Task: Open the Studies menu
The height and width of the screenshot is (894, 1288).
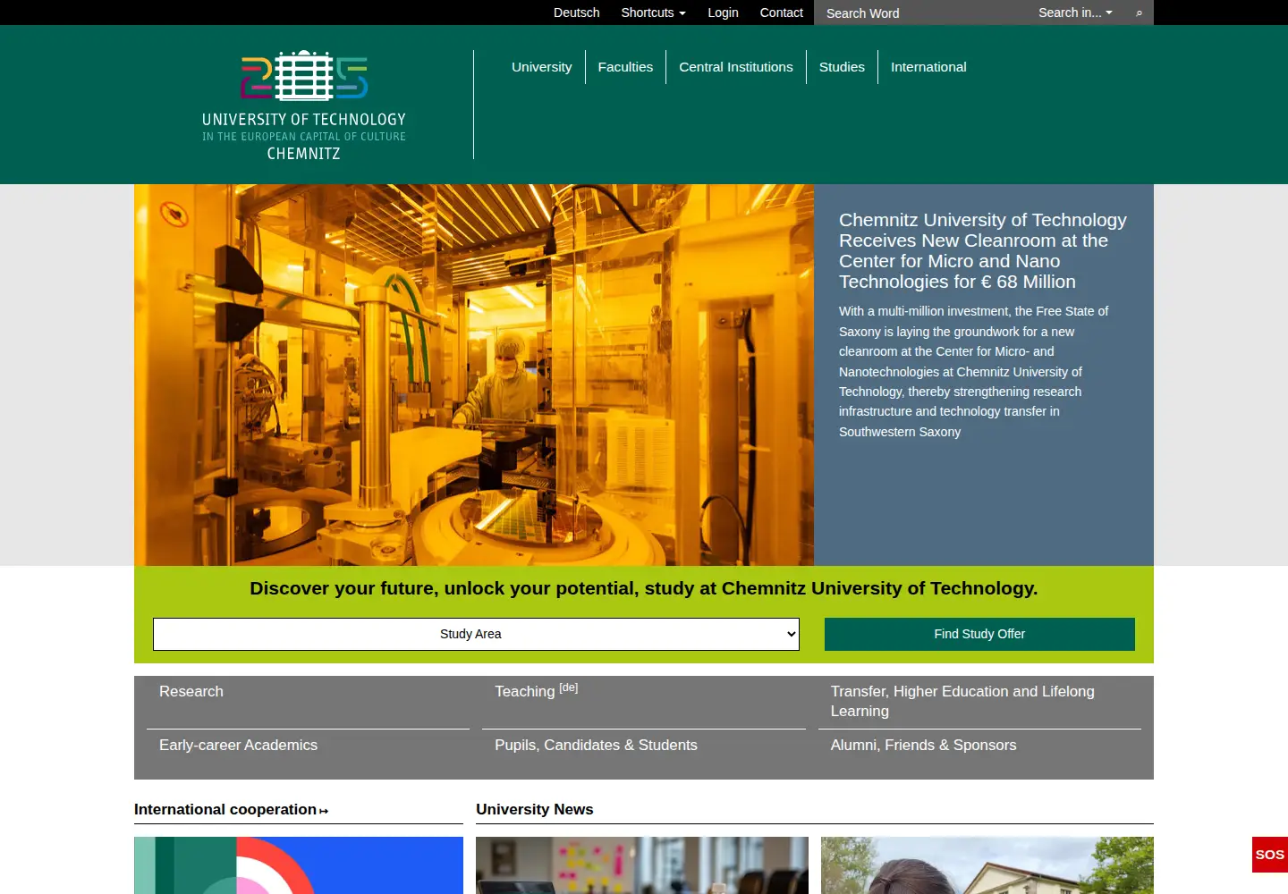Action: 842,67
